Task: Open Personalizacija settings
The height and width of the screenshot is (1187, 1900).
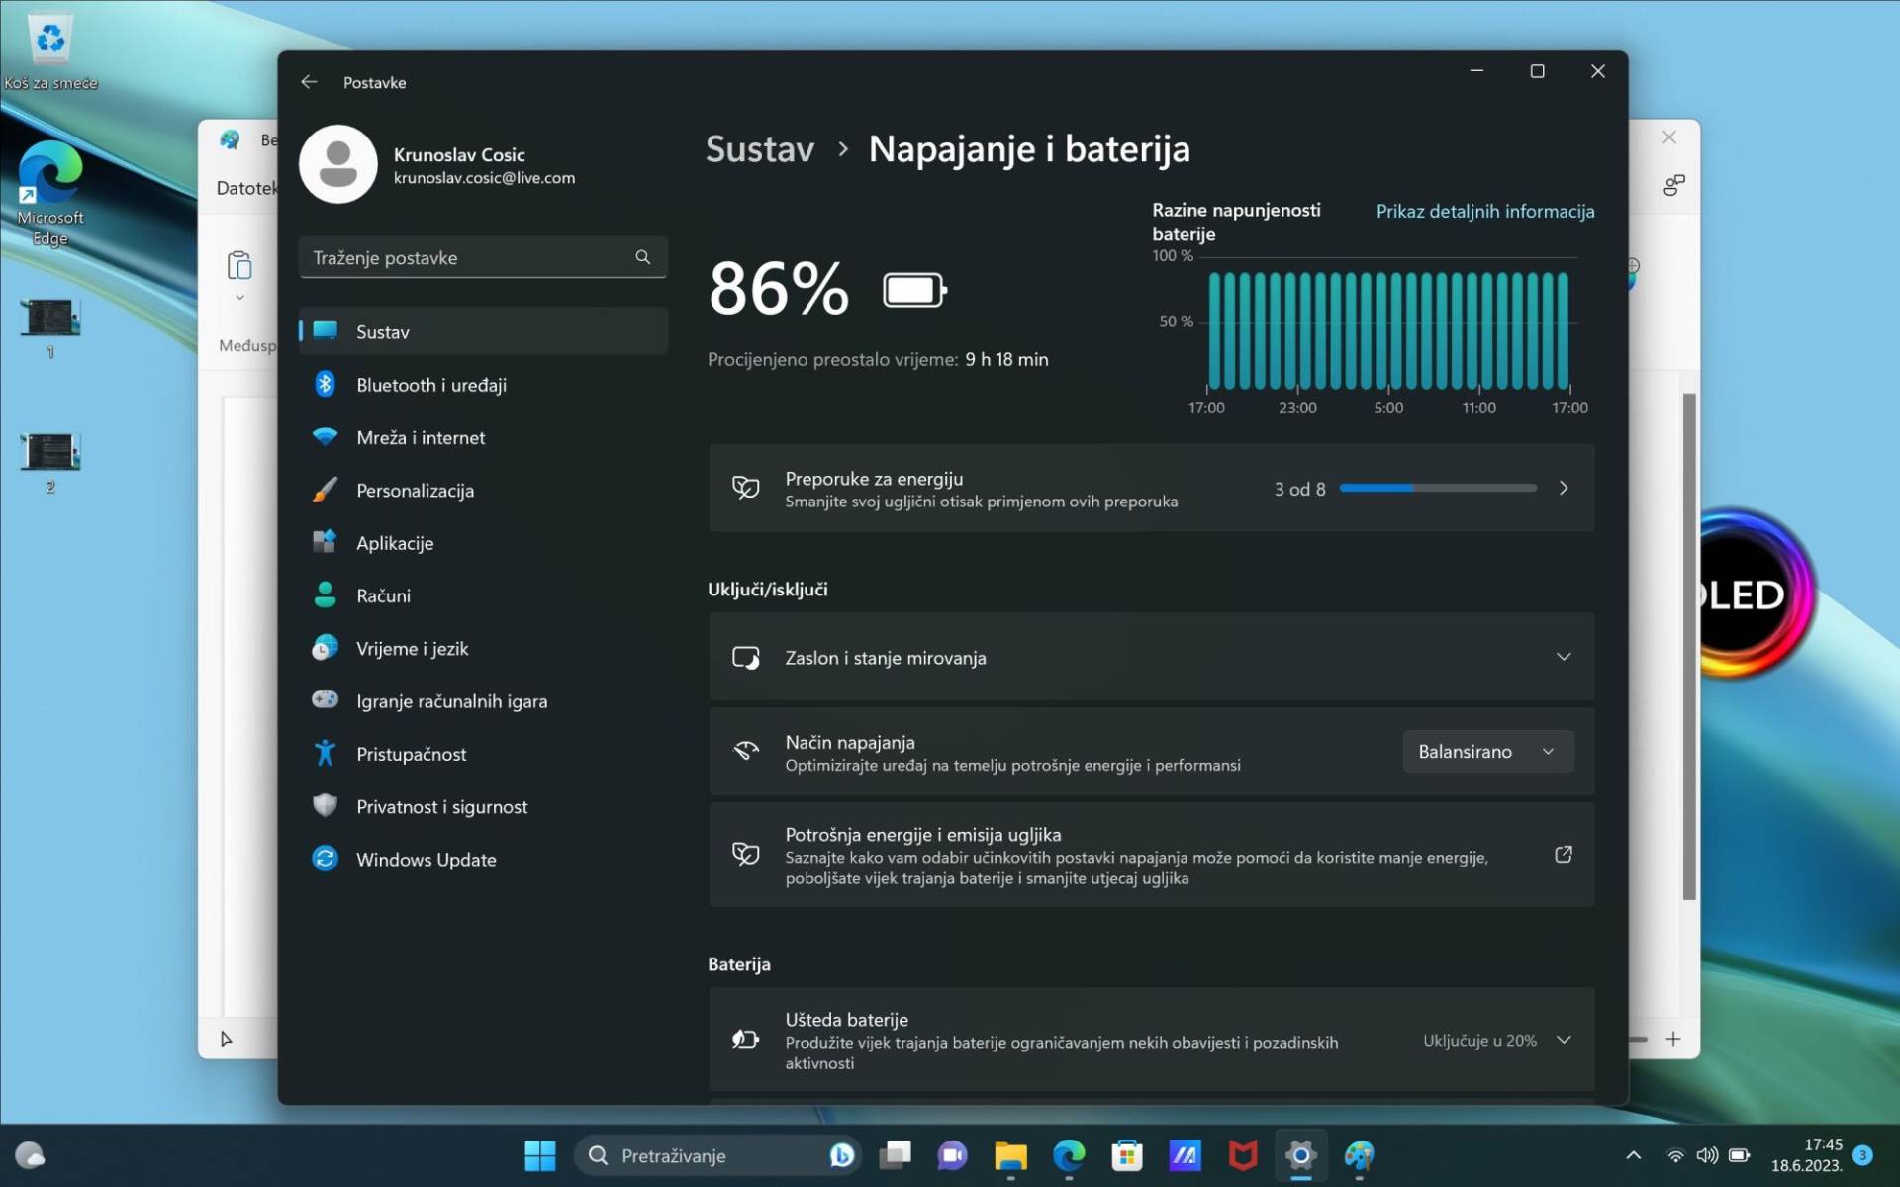Action: [415, 490]
